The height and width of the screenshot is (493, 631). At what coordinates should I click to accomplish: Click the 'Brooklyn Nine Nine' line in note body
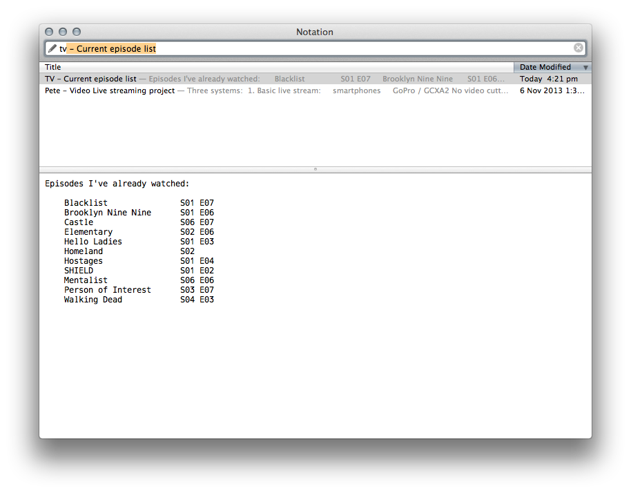point(108,213)
